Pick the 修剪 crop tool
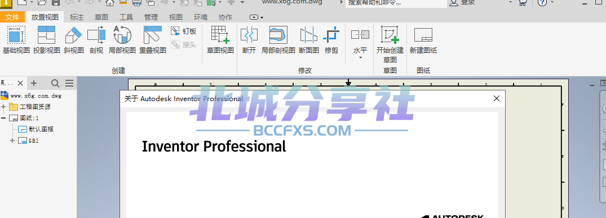Image resolution: width=606 pixels, height=218 pixels. coord(331,40)
